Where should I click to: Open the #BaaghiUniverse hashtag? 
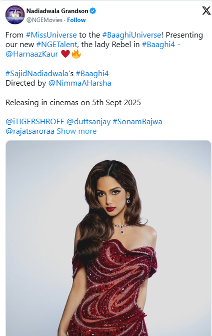click(131, 35)
